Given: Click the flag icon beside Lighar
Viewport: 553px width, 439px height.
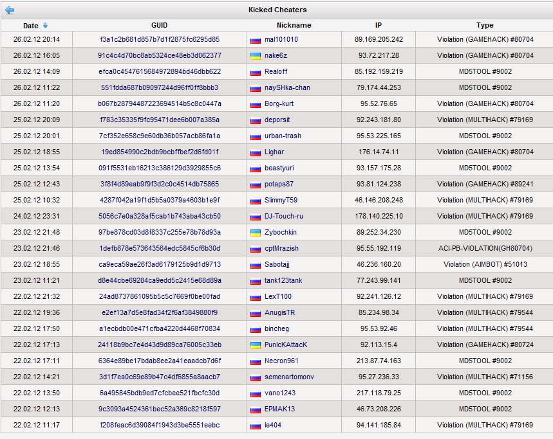Looking at the screenshot, I should 256,152.
